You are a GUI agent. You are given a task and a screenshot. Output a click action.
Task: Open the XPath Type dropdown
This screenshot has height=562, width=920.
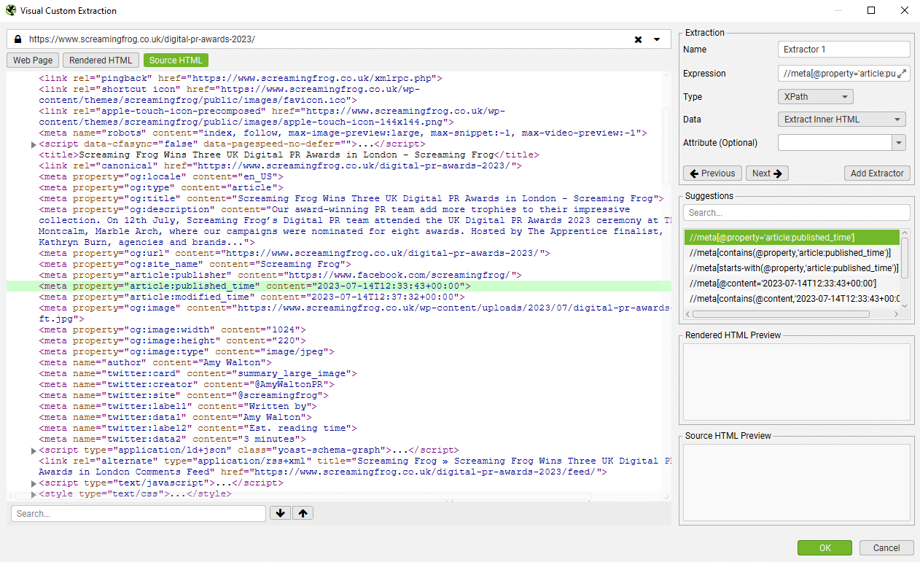pyautogui.click(x=815, y=96)
